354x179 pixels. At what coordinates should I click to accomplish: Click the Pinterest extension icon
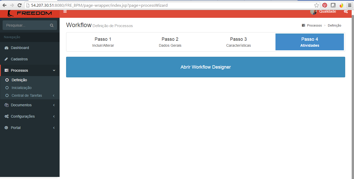pos(325,5)
